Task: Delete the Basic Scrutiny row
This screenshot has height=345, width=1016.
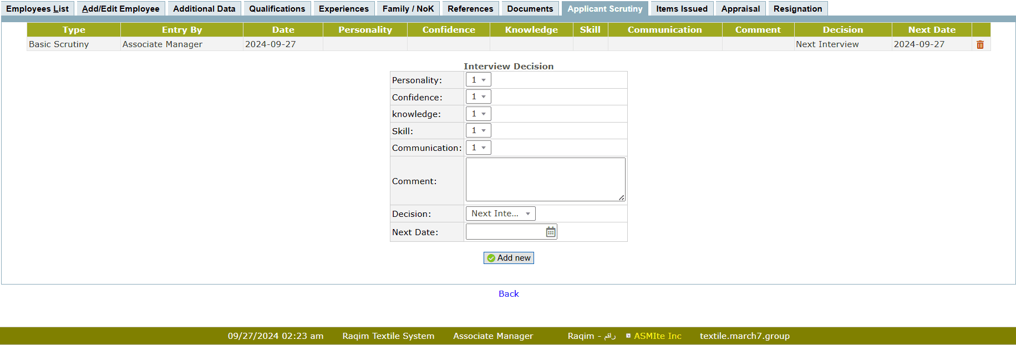Action: point(980,45)
